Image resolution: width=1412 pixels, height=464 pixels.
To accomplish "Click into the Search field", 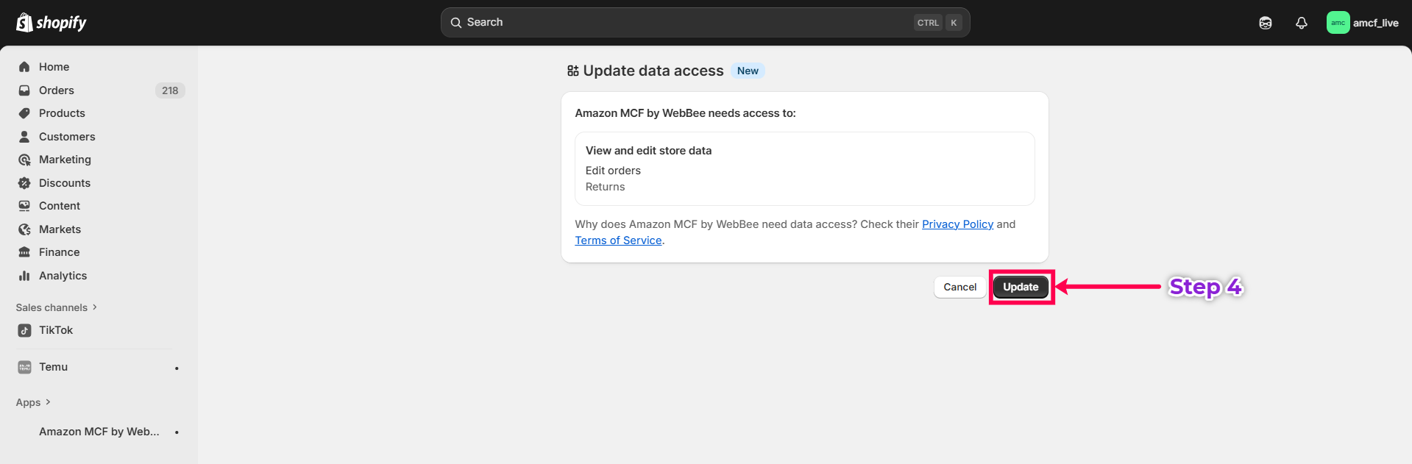I will (684, 23).
